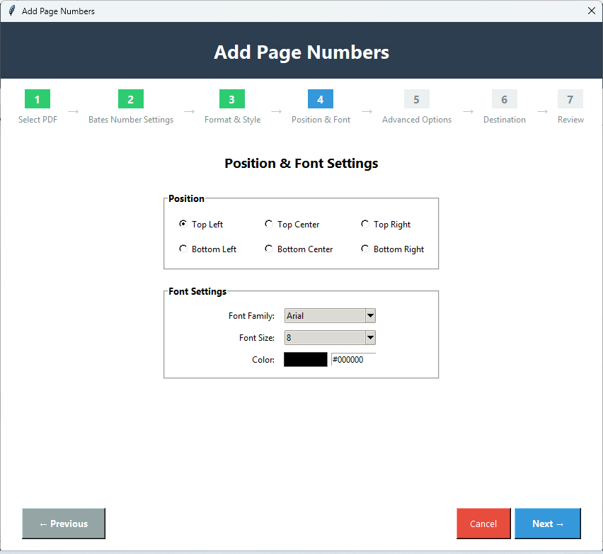Open the Font Size dropdown

tap(330, 337)
